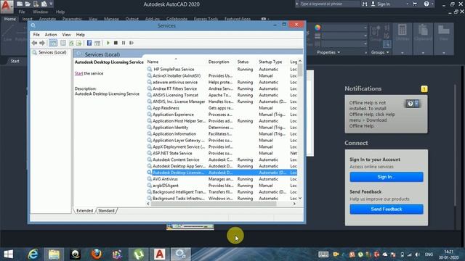The image size is (465, 261).
Task: Click AutoCAD Start drawing tab
Action: [15, 61]
